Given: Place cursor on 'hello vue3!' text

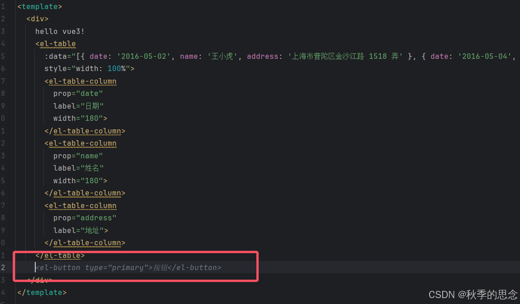Looking at the screenshot, I should pyautogui.click(x=60, y=32).
